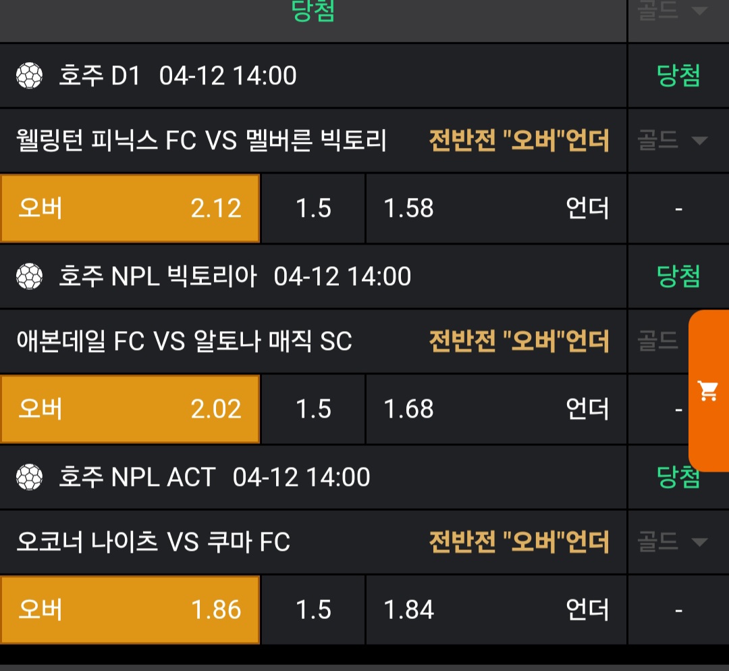Image resolution: width=729 pixels, height=671 pixels.
Task: Open the orange shopping cart button
Action: point(708,391)
